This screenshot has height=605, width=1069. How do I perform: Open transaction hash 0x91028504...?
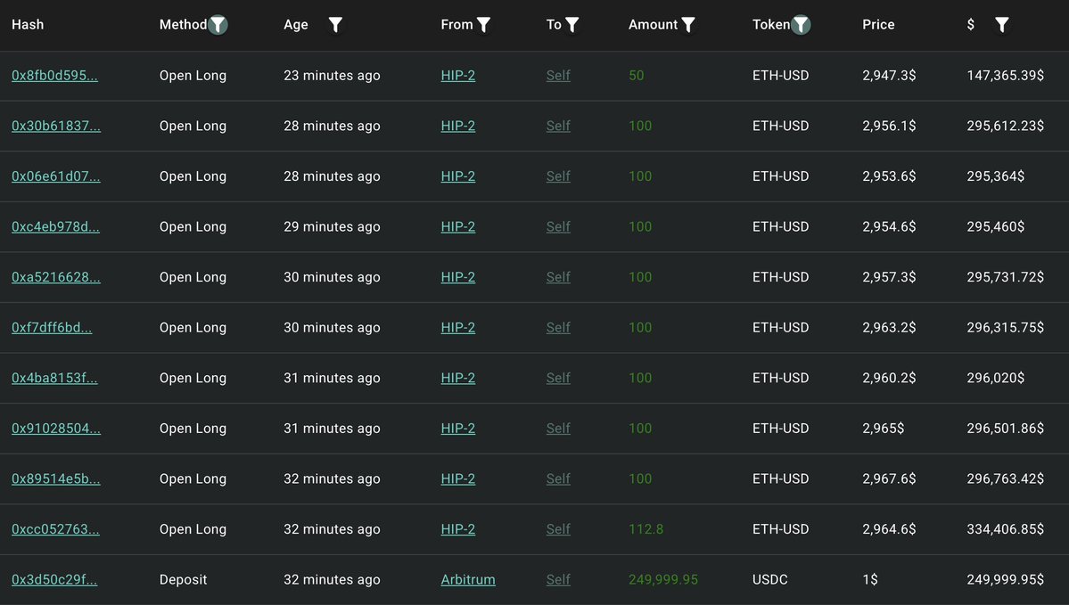point(55,429)
